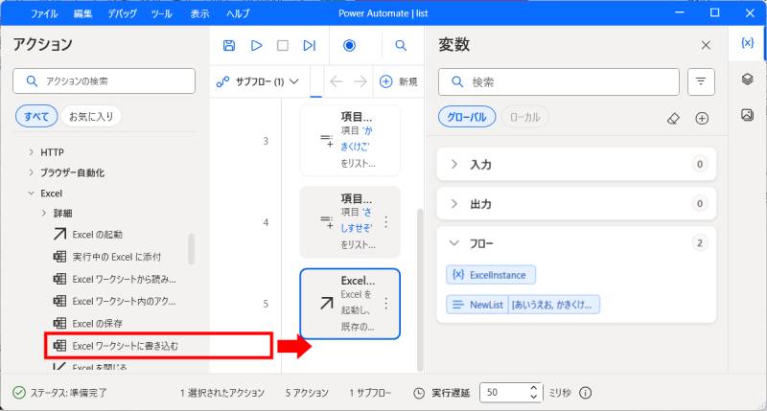Click the 1 選択されたアクション status text
This screenshot has height=411, width=767.
tap(222, 393)
